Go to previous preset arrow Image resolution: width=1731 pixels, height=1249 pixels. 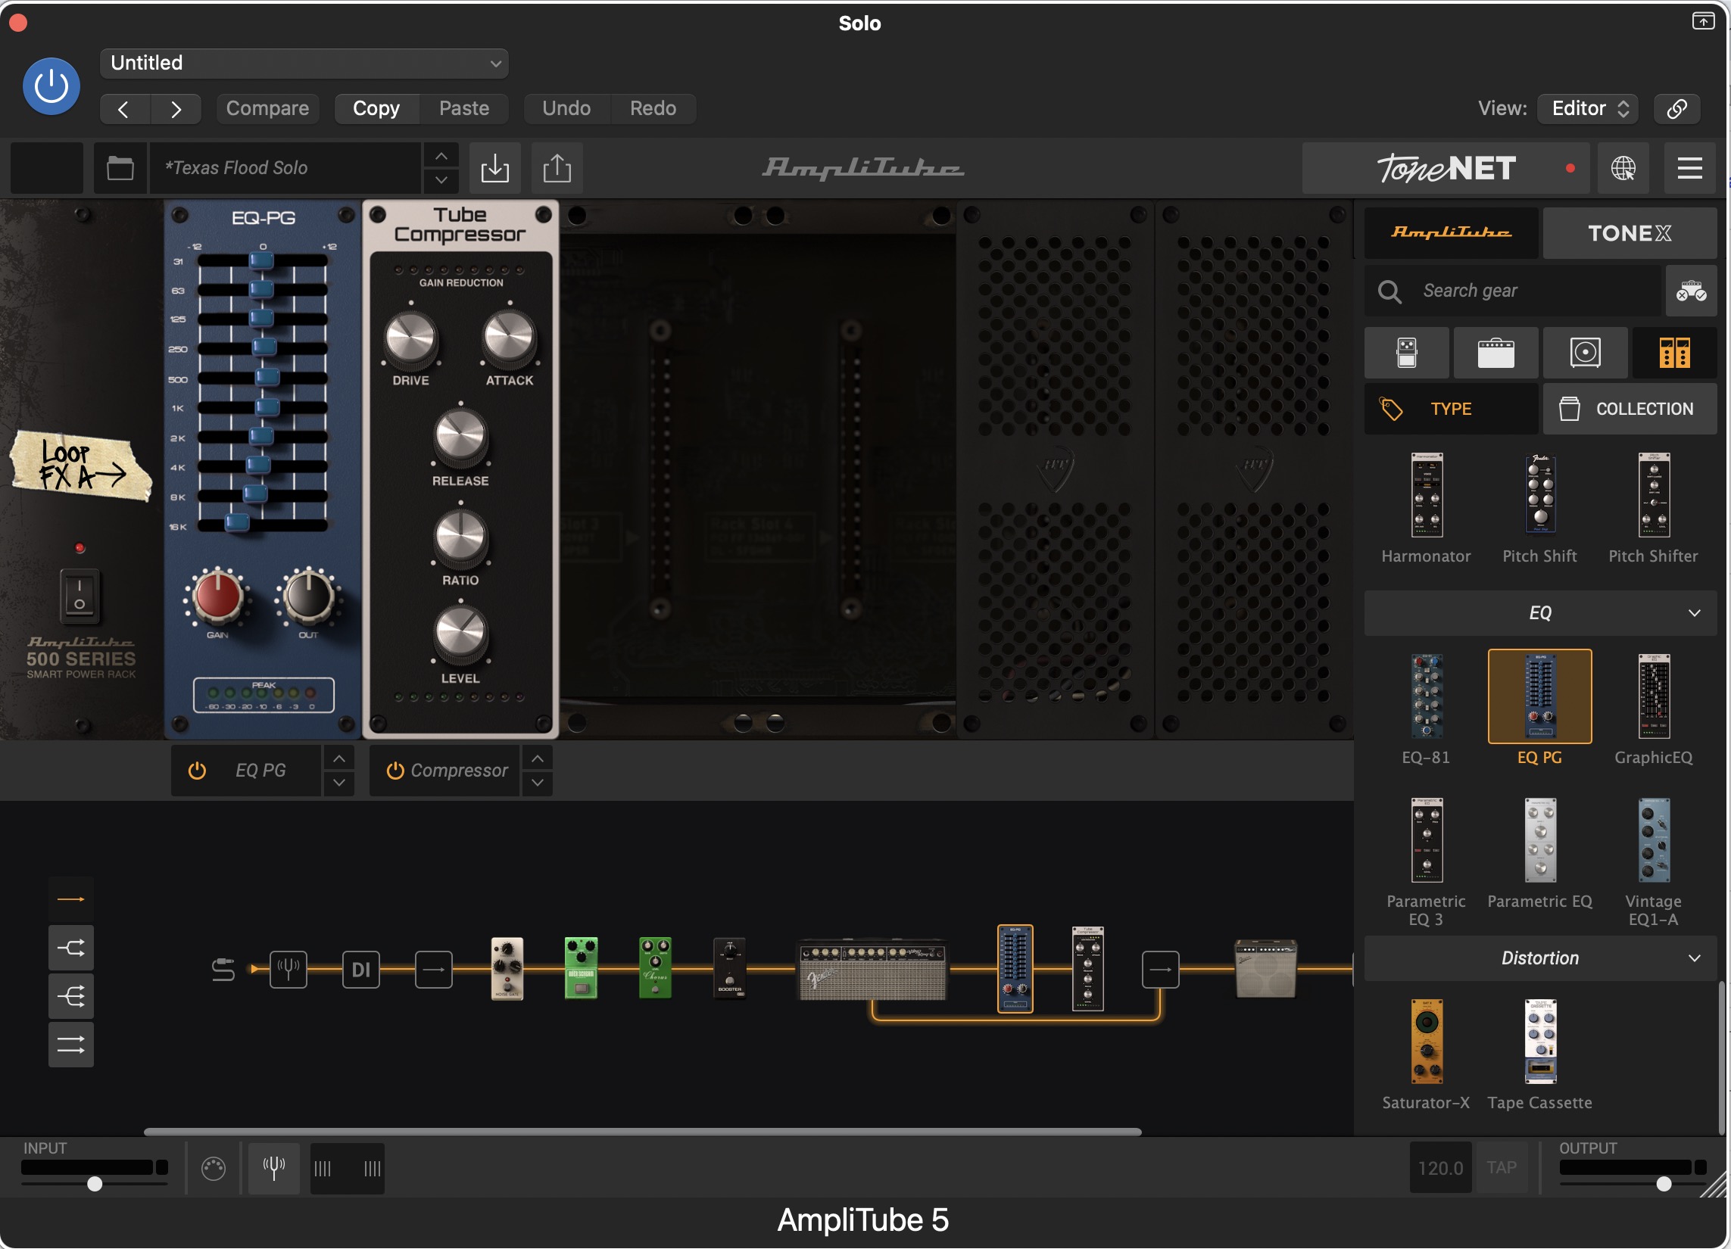[124, 109]
